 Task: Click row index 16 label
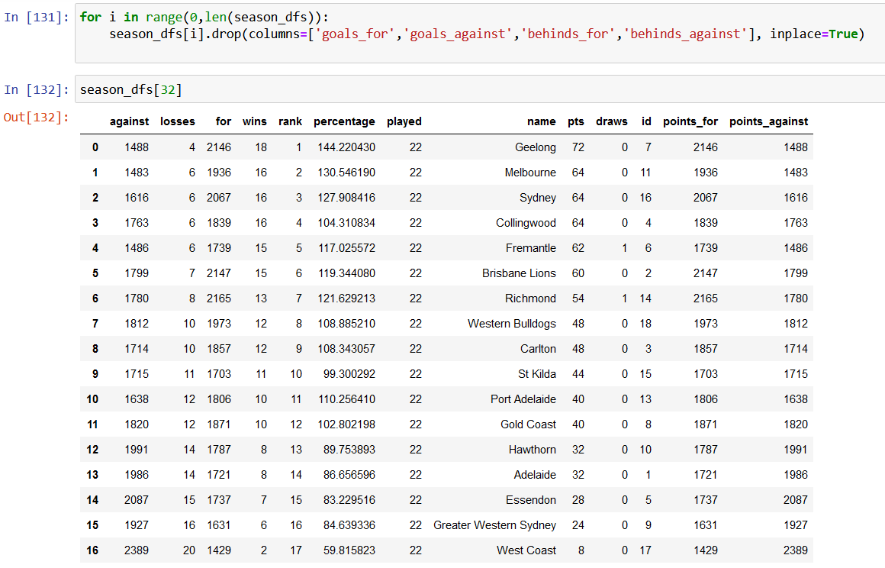(92, 550)
